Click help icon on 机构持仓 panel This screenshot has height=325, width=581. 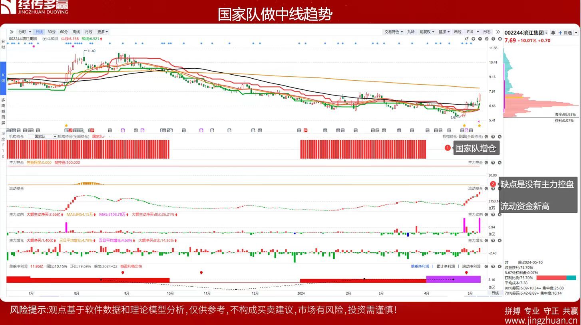(493, 137)
